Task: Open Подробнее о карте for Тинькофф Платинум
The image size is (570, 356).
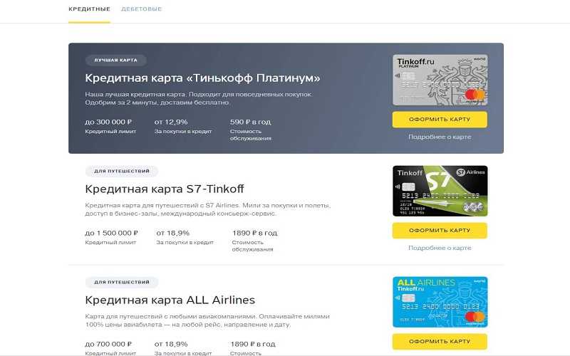Action: point(440,137)
